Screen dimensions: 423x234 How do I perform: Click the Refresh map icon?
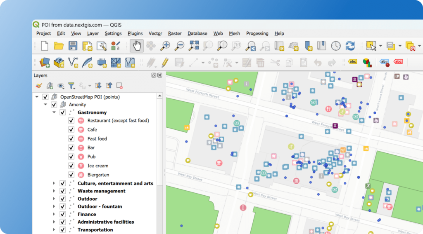pyautogui.click(x=350, y=46)
